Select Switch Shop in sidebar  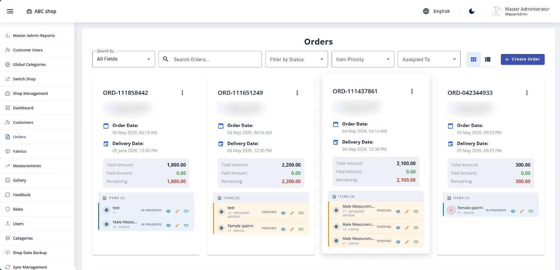(x=37, y=79)
